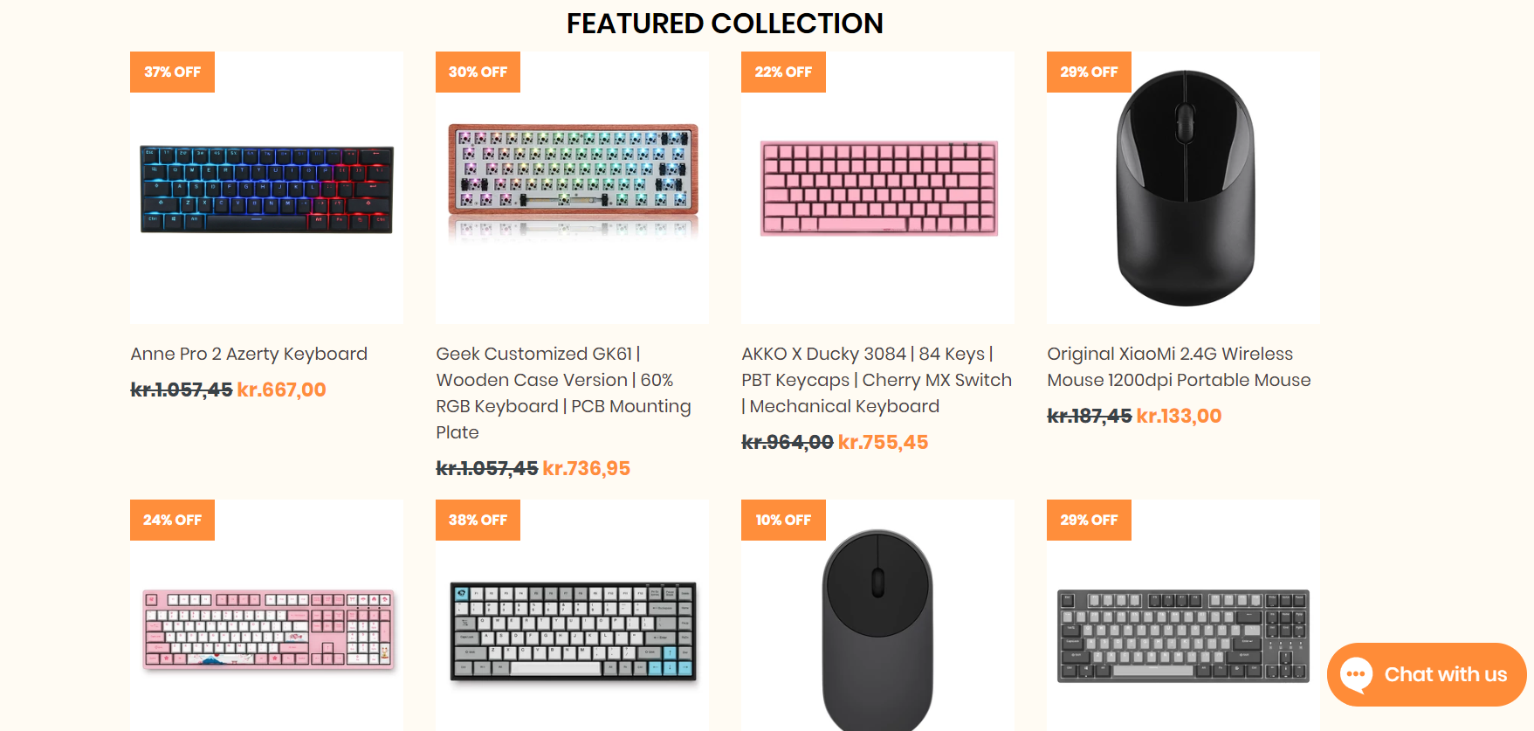This screenshot has width=1534, height=731.
Task: Click the 37% OFF discount badge
Action: click(172, 72)
